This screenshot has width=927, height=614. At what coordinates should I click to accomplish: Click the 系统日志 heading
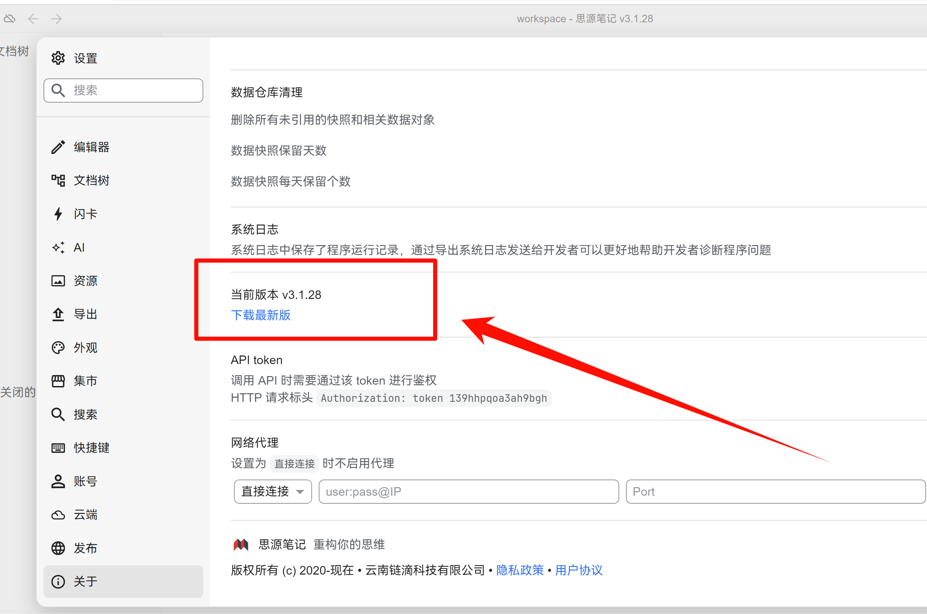coord(254,229)
